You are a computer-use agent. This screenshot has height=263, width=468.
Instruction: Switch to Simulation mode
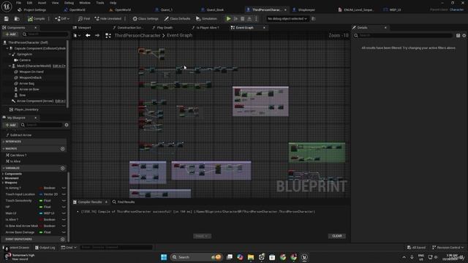click(206, 19)
